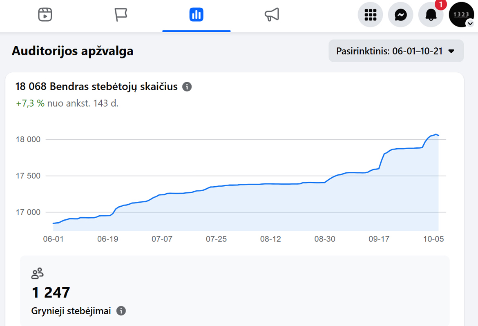Screen dimensions: 478x326
Task: Open the Pages flag icon
Action: [121, 15]
